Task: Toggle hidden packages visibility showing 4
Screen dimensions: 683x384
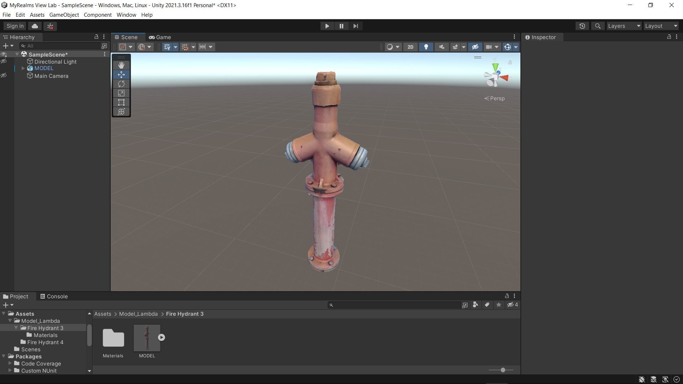Action: click(x=513, y=305)
